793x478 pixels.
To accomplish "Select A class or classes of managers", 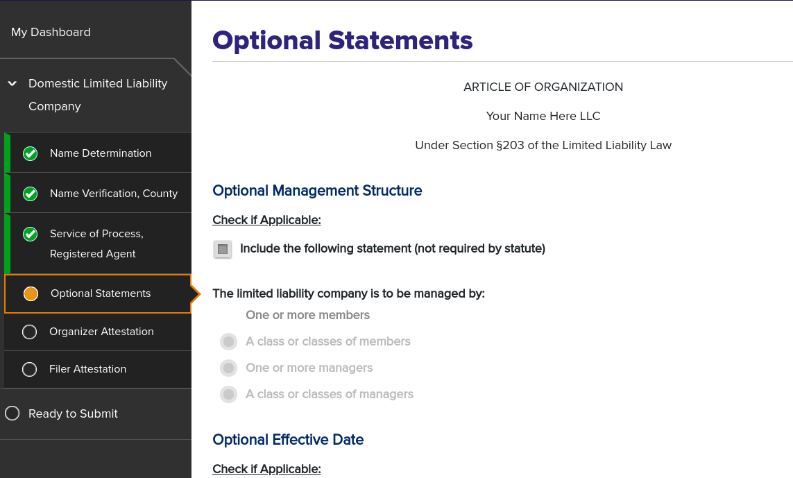I will pyautogui.click(x=228, y=394).
